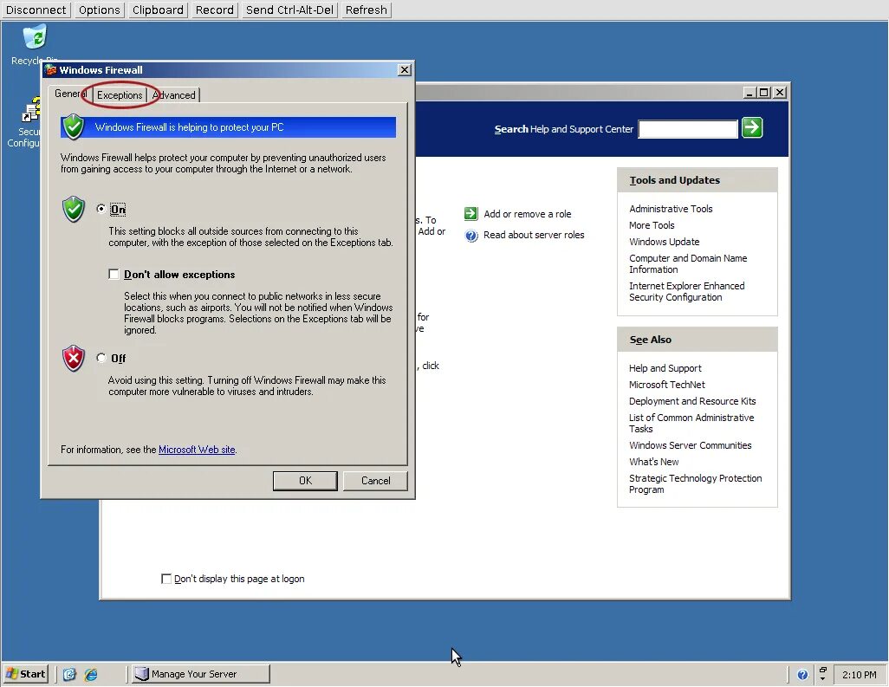The width and height of the screenshot is (889, 687).
Task: Click the Start button
Action: coord(25,674)
